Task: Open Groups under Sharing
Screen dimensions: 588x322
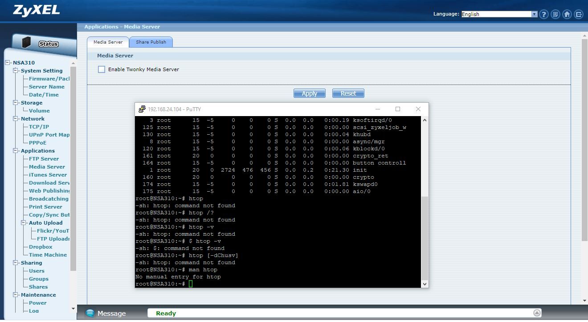Action: 39,279
